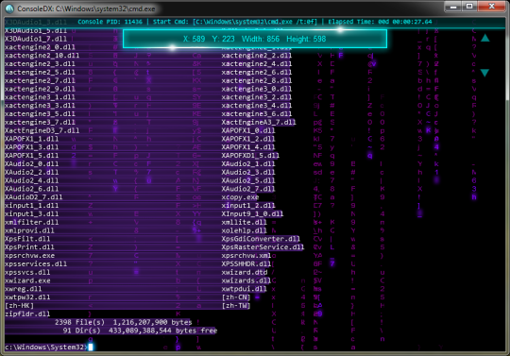
Task: Click file name zipfldr.dll
Action: point(27,314)
